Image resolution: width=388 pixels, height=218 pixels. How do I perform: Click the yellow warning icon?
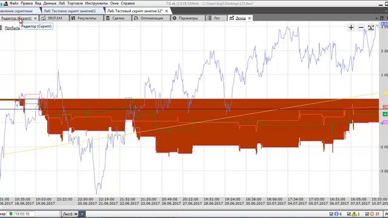click(354, 214)
